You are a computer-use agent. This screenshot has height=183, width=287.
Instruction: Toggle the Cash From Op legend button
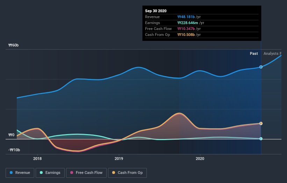pyautogui.click(x=127, y=173)
